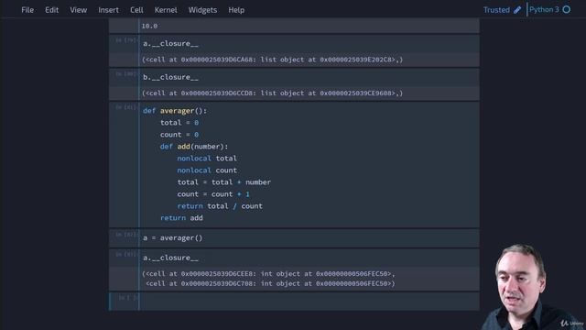This screenshot has width=586, height=330.
Task: Click the nonlocal total line
Action: click(x=207, y=159)
